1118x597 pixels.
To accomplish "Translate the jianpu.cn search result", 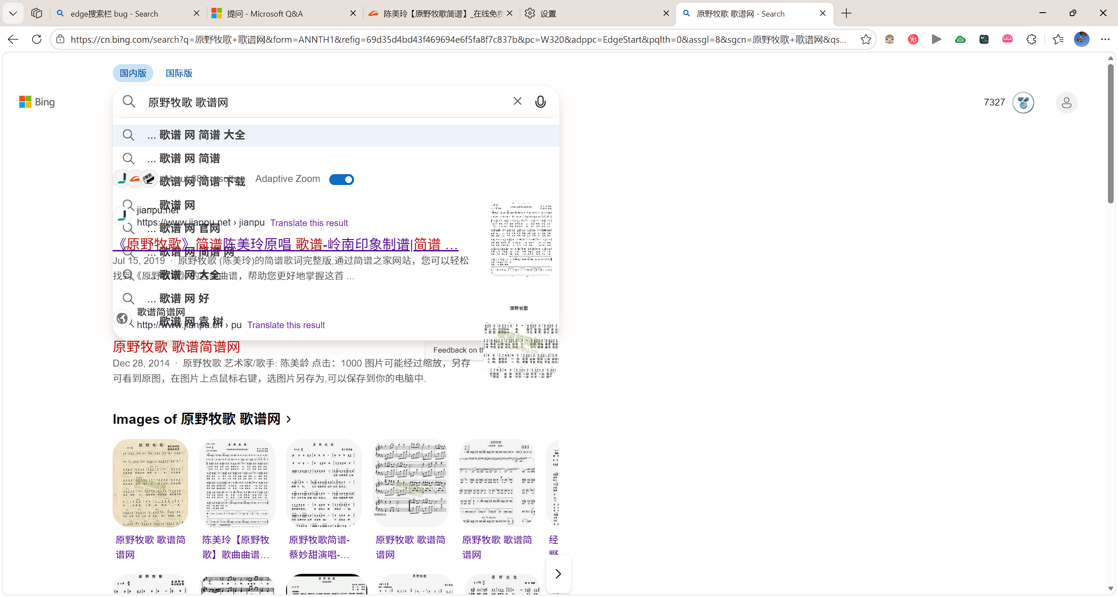I will pos(286,325).
